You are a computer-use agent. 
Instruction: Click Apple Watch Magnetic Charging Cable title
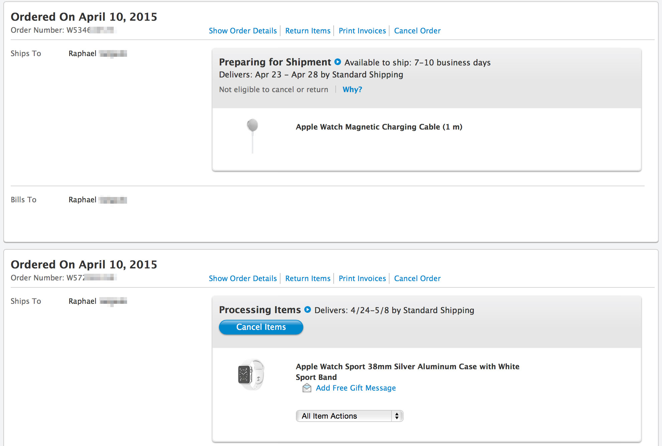tap(379, 127)
